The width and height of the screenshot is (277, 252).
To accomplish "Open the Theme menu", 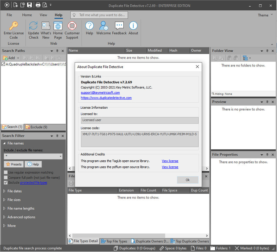I will (265, 15).
